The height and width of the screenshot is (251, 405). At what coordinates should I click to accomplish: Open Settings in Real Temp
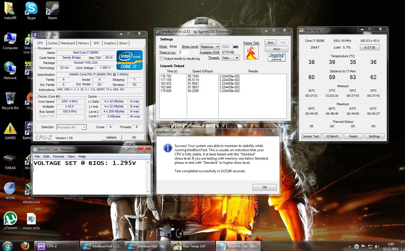click(x=374, y=136)
